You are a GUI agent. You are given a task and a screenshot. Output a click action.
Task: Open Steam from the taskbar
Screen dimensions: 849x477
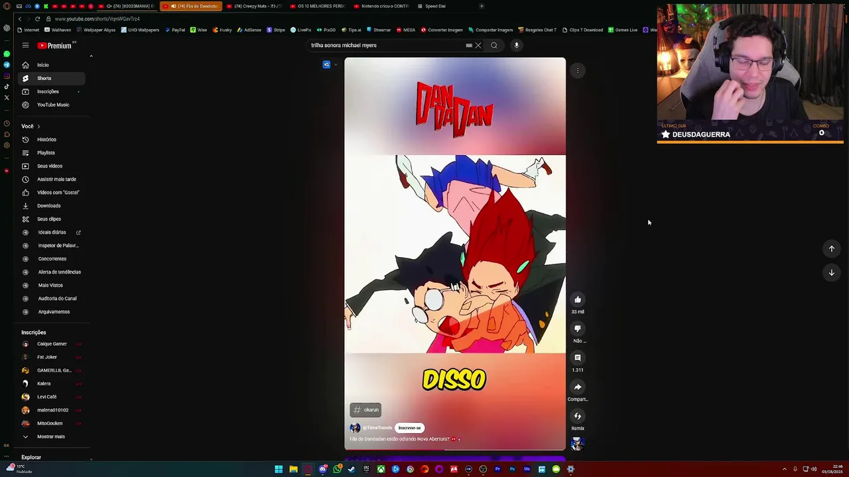tap(352, 469)
